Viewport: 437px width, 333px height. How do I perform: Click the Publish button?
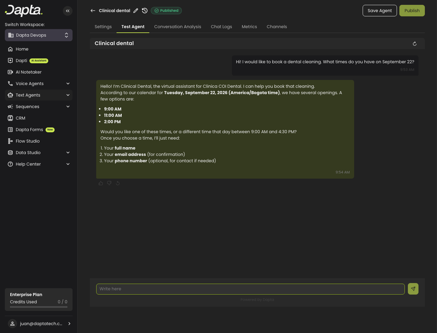click(x=412, y=11)
